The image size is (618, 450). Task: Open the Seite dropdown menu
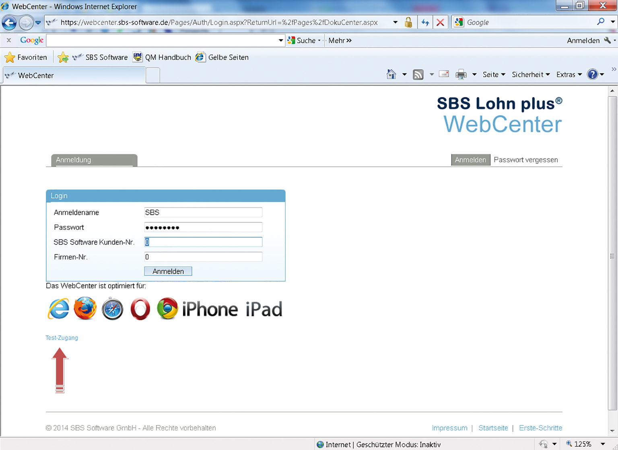[494, 75]
